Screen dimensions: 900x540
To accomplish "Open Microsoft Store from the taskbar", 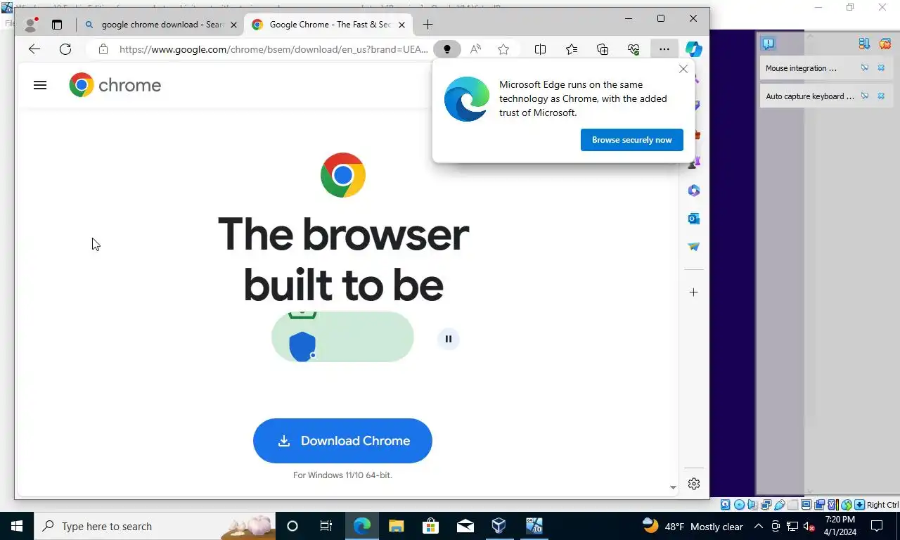I will coord(430,526).
